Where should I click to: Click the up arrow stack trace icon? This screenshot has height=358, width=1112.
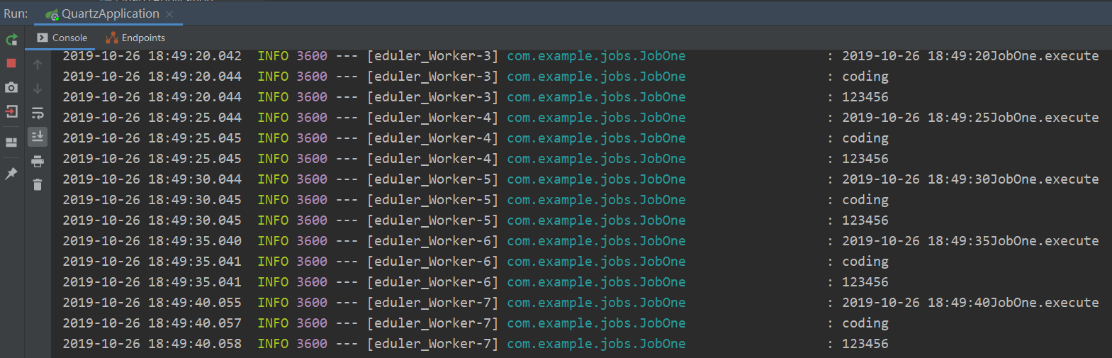point(38,65)
